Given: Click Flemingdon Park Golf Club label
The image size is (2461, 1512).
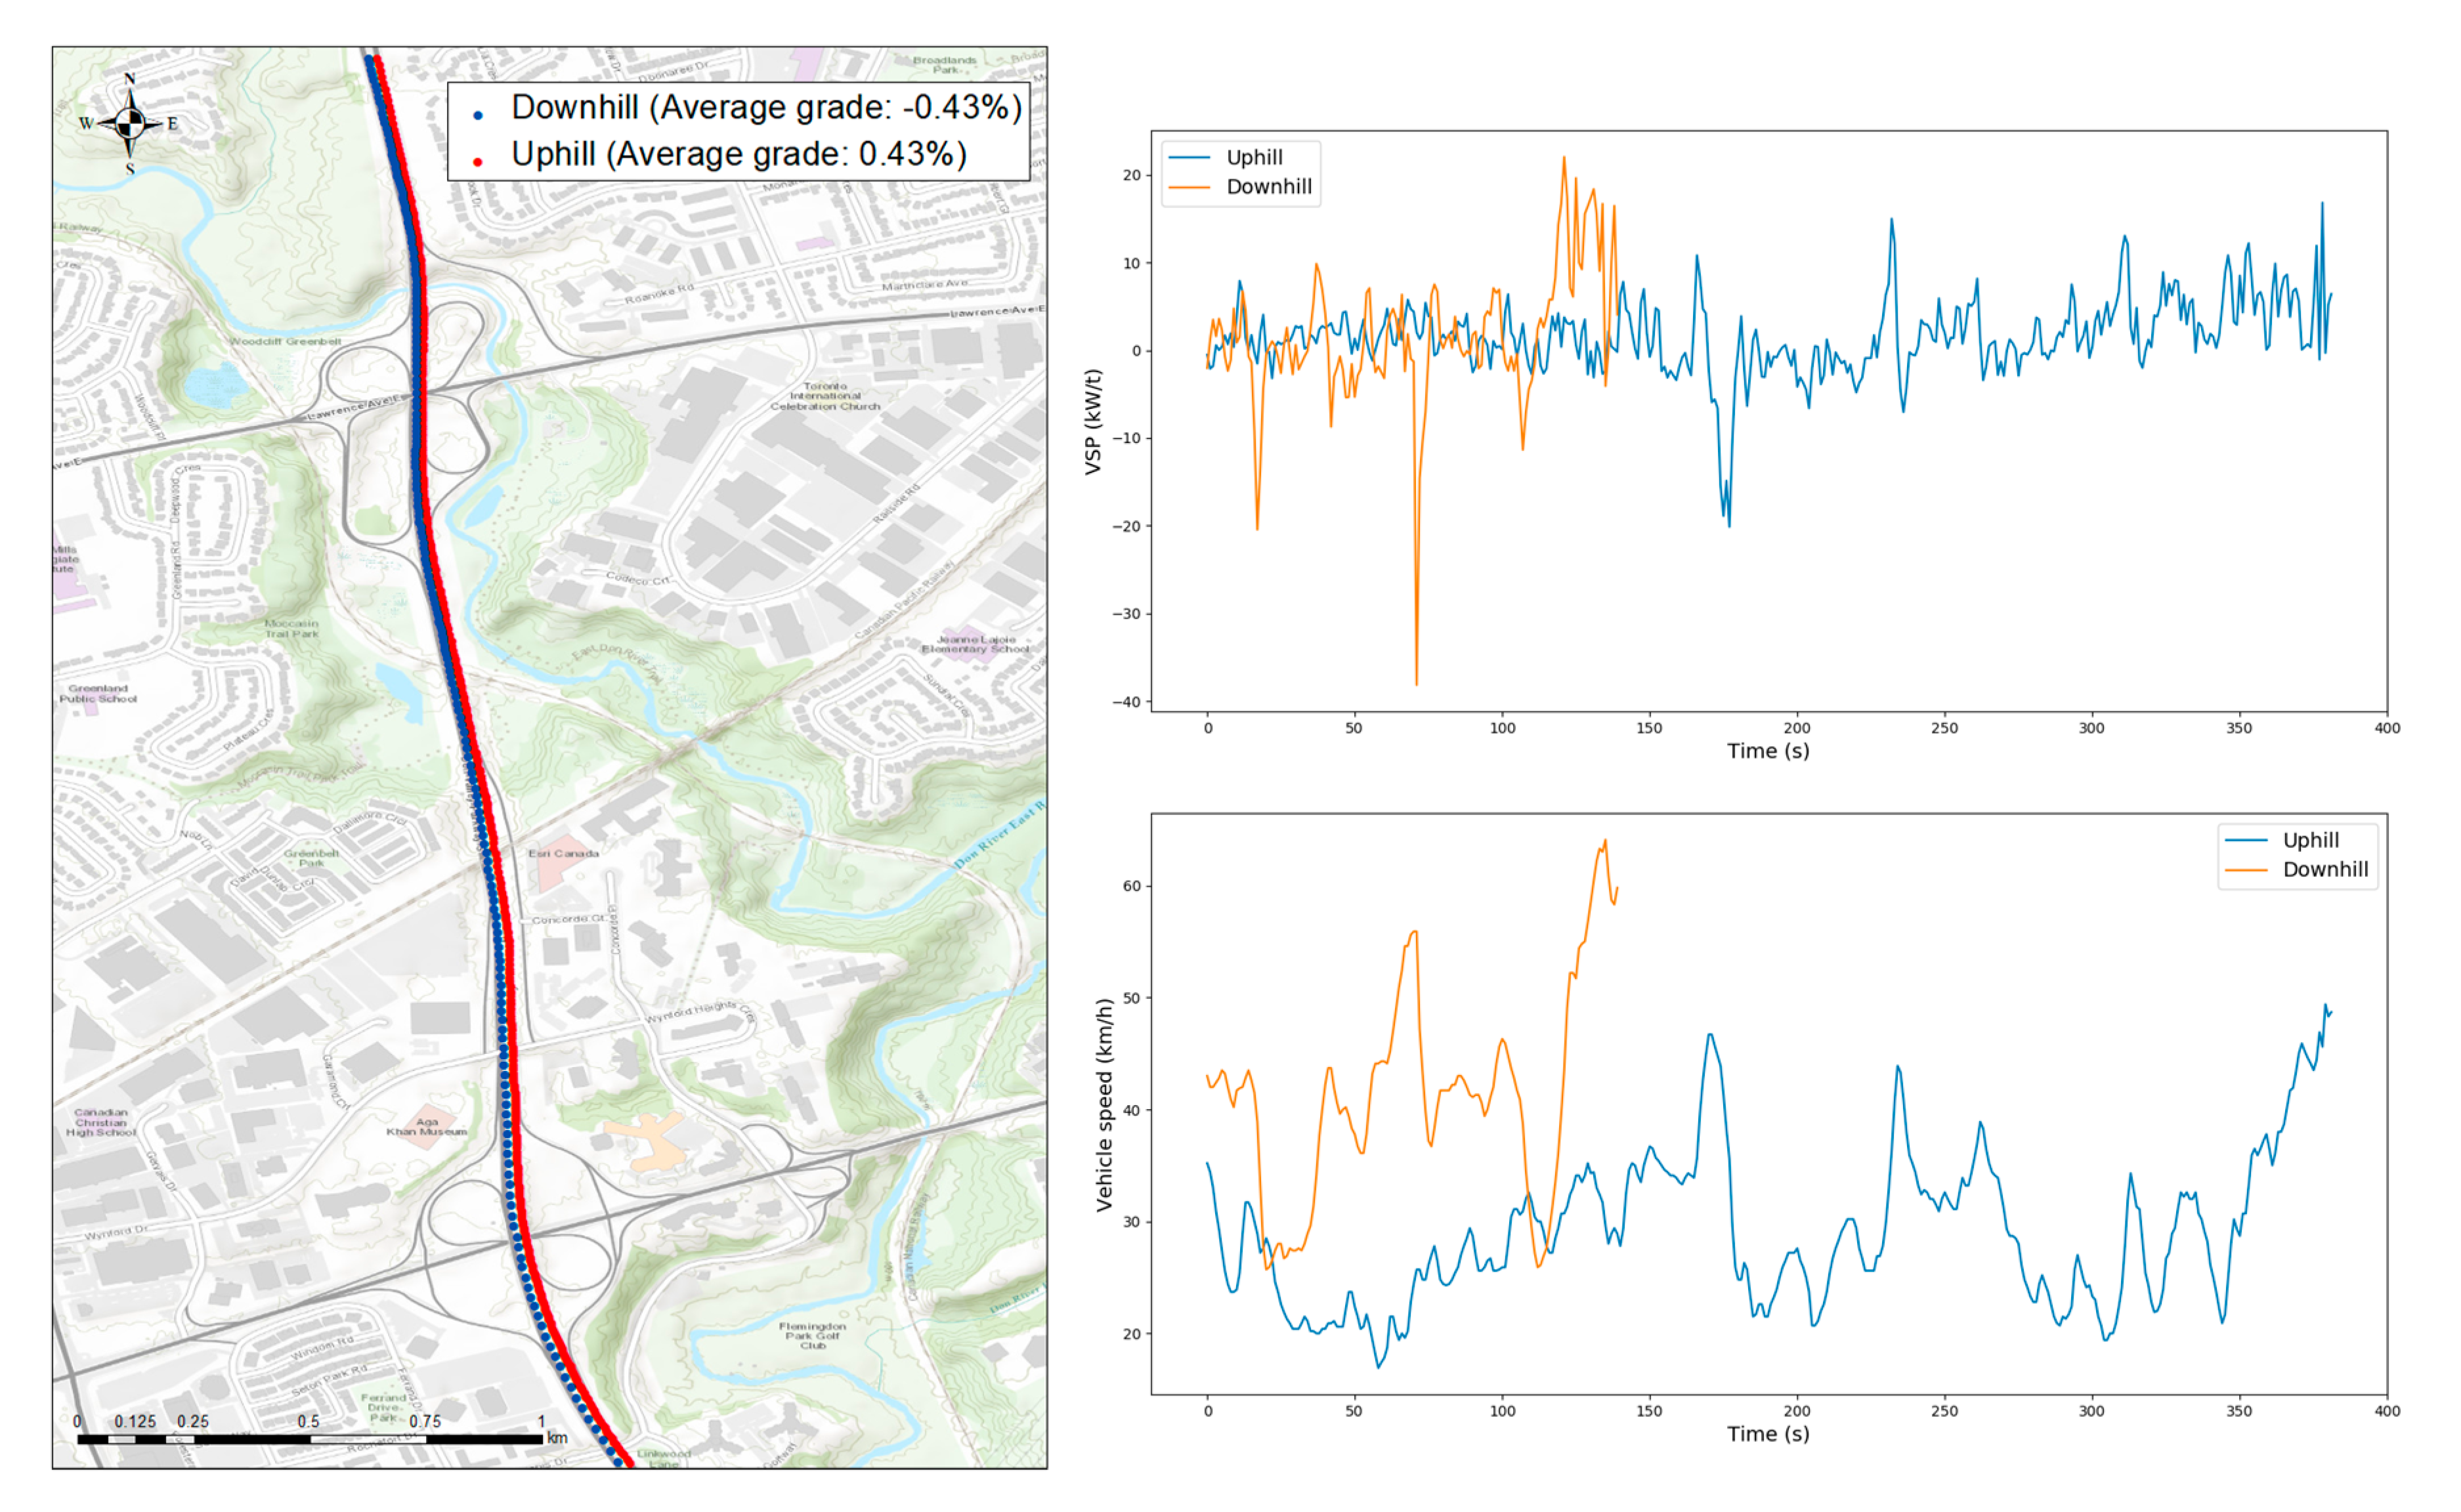Looking at the screenshot, I should pyautogui.click(x=812, y=1335).
